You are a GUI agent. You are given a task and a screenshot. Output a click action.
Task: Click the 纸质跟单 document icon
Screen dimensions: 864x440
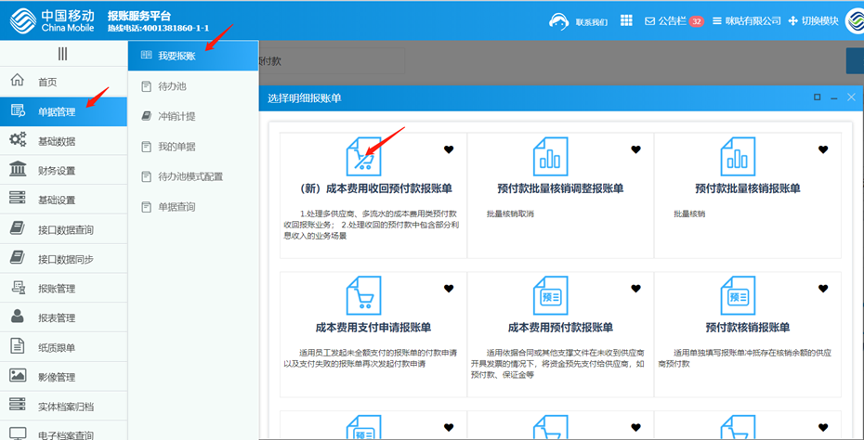pyautogui.click(x=18, y=346)
